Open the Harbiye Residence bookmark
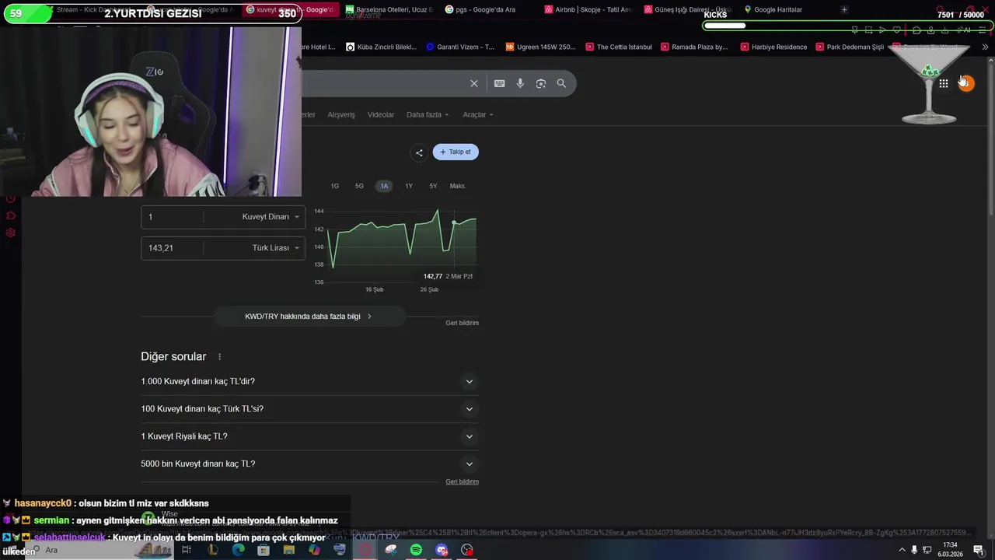 [773, 47]
